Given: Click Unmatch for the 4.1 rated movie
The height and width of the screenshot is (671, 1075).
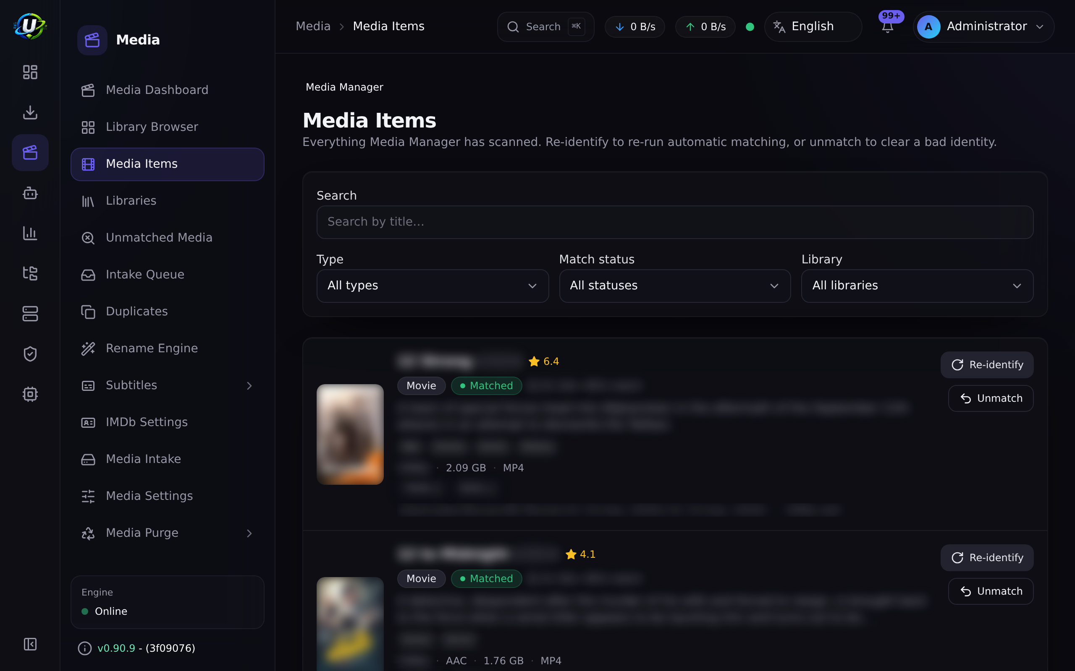Looking at the screenshot, I should (x=991, y=592).
